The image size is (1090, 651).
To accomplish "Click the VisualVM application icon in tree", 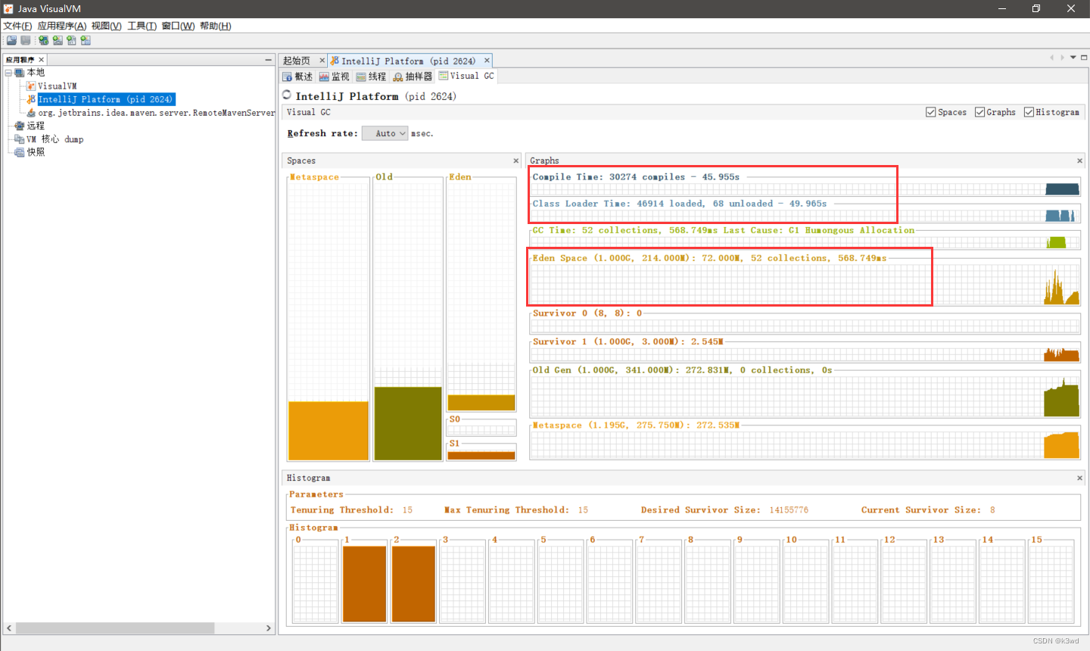I will click(31, 86).
